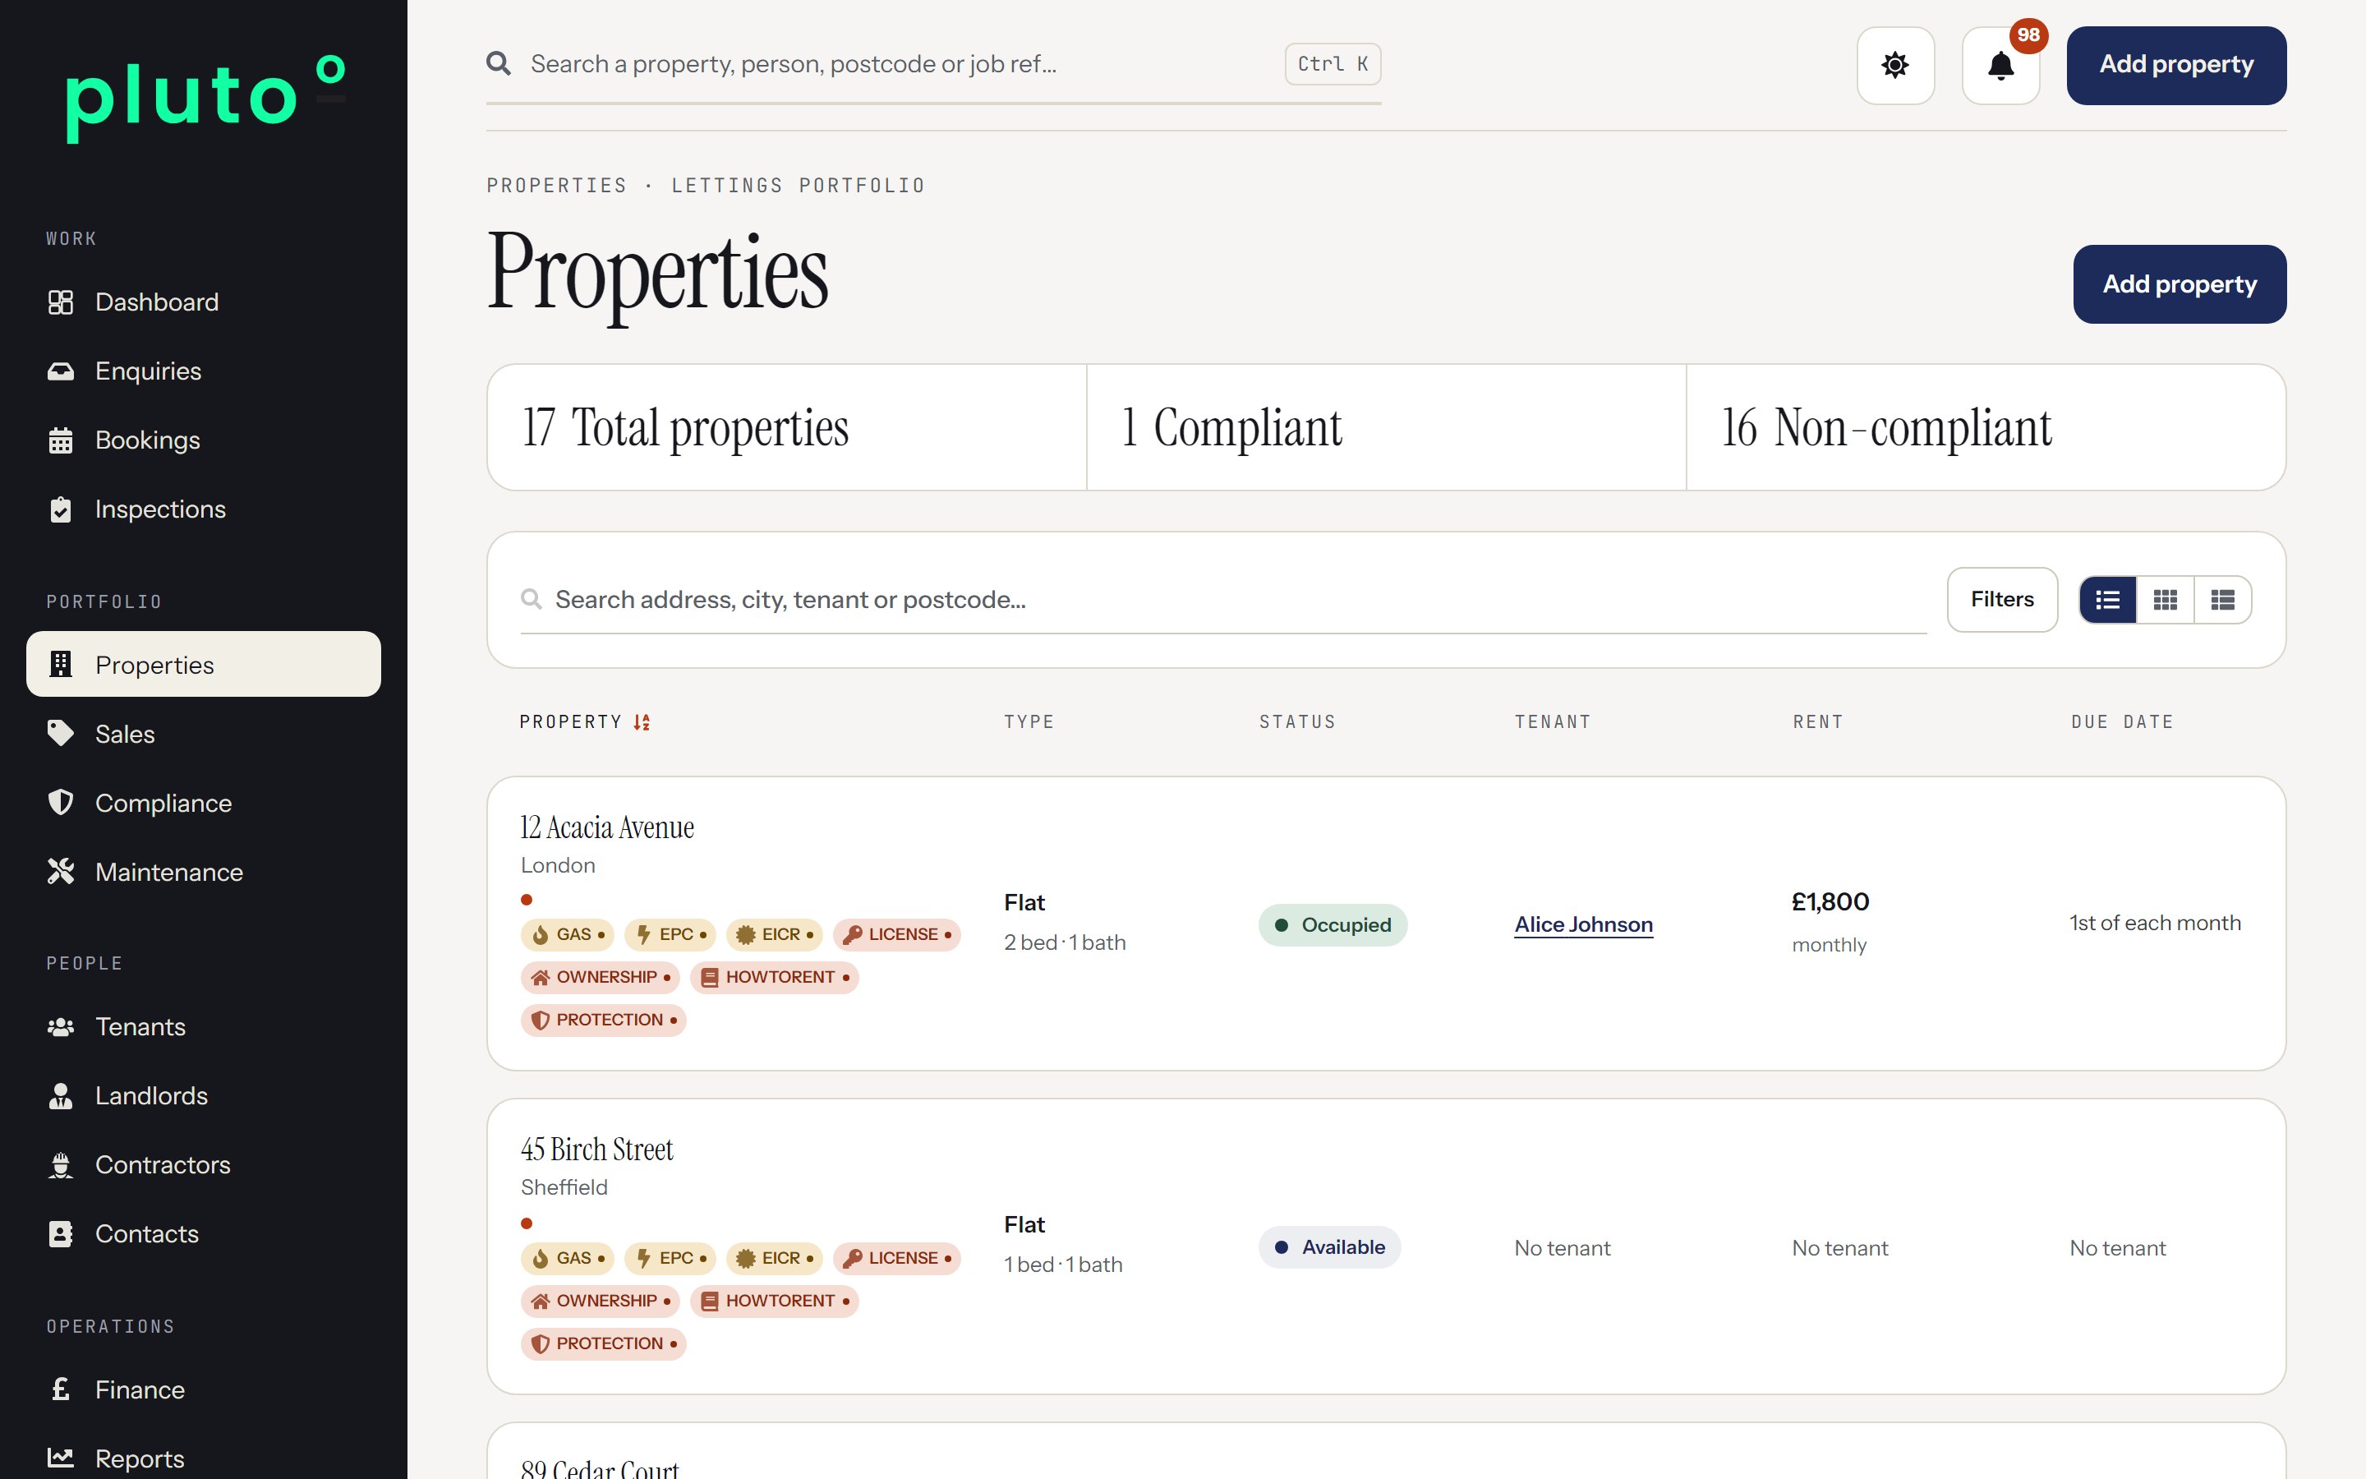Sort by Property column sort icon
Image resolution: width=2366 pixels, height=1479 pixels.
click(x=642, y=722)
